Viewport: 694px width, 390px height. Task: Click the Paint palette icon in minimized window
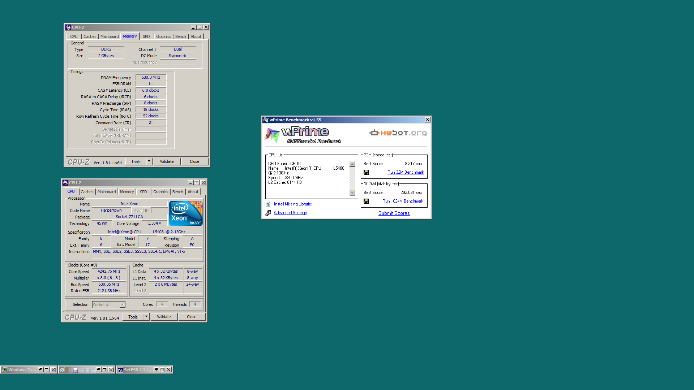coord(62,370)
